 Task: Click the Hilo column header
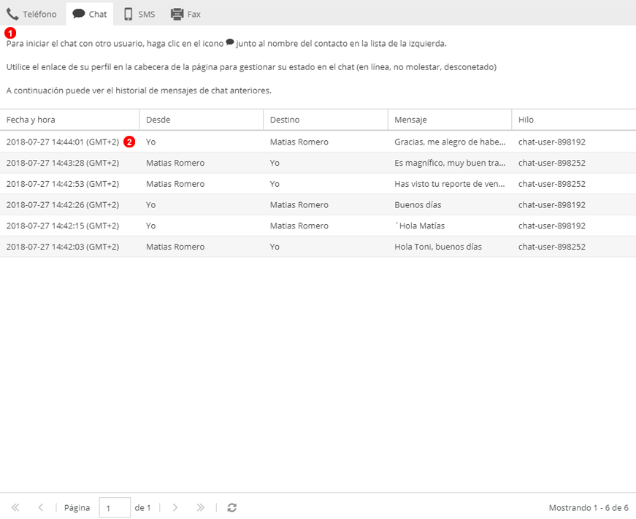tap(526, 120)
